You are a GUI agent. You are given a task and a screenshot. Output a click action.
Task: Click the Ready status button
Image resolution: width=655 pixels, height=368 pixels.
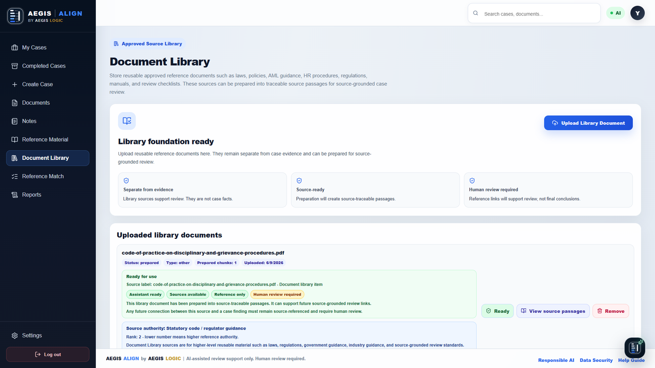point(497,311)
